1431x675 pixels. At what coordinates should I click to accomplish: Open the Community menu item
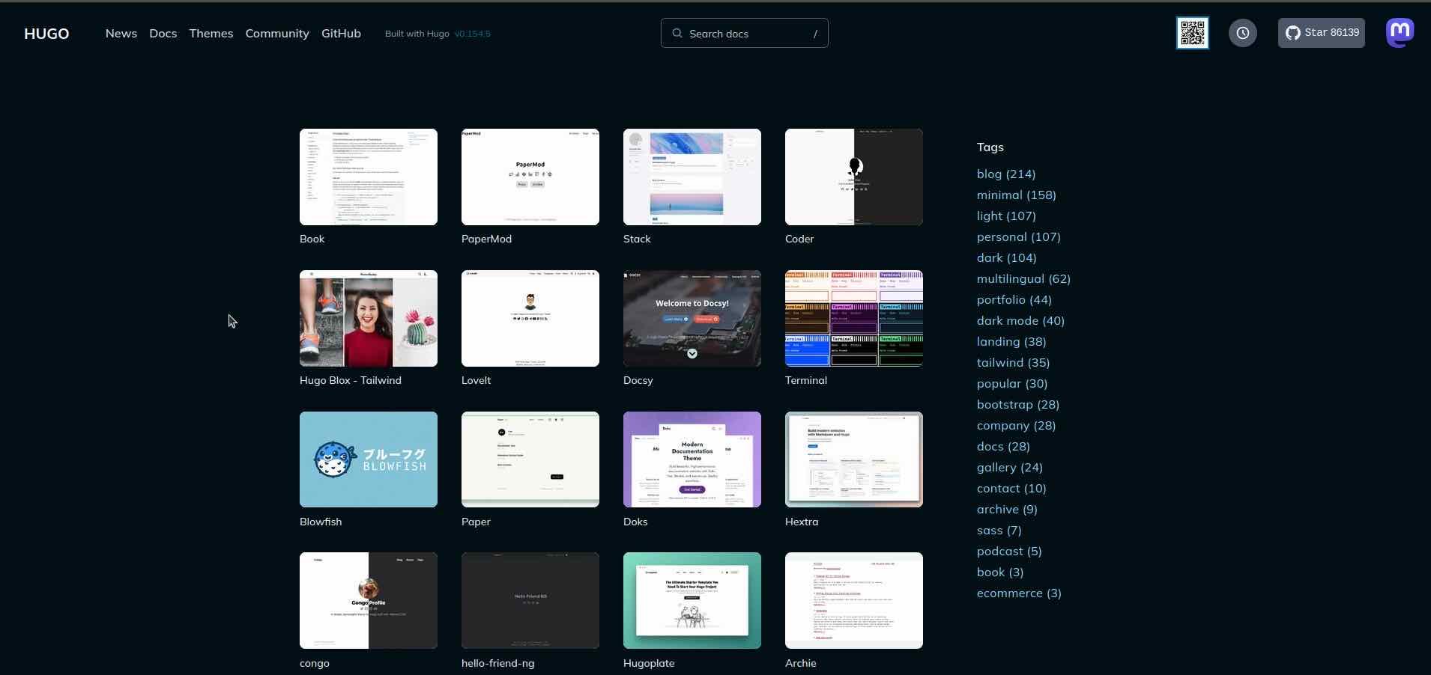(277, 34)
